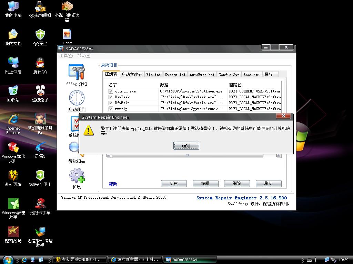The height and width of the screenshot is (264, 353).
Task: Open Windows清理助手 desktop icon
Action: [13, 209]
